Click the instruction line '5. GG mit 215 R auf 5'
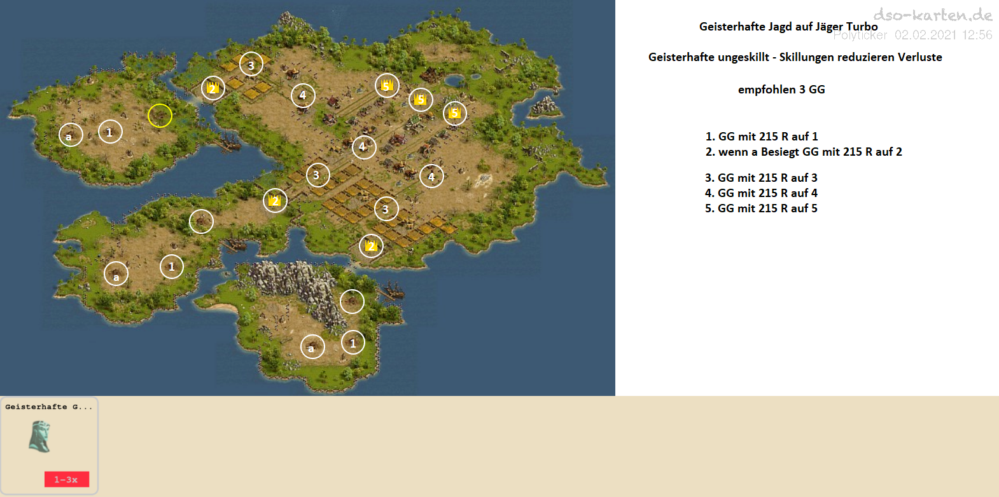Screen dimensions: 999x497 pyautogui.click(x=761, y=208)
